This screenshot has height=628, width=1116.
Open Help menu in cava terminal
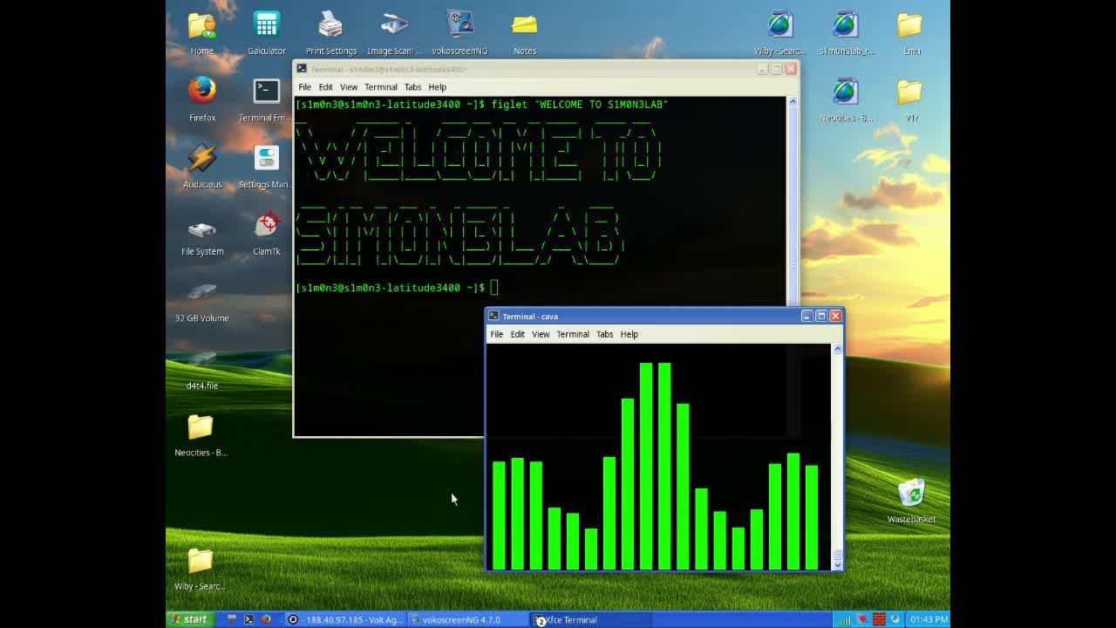pos(629,334)
